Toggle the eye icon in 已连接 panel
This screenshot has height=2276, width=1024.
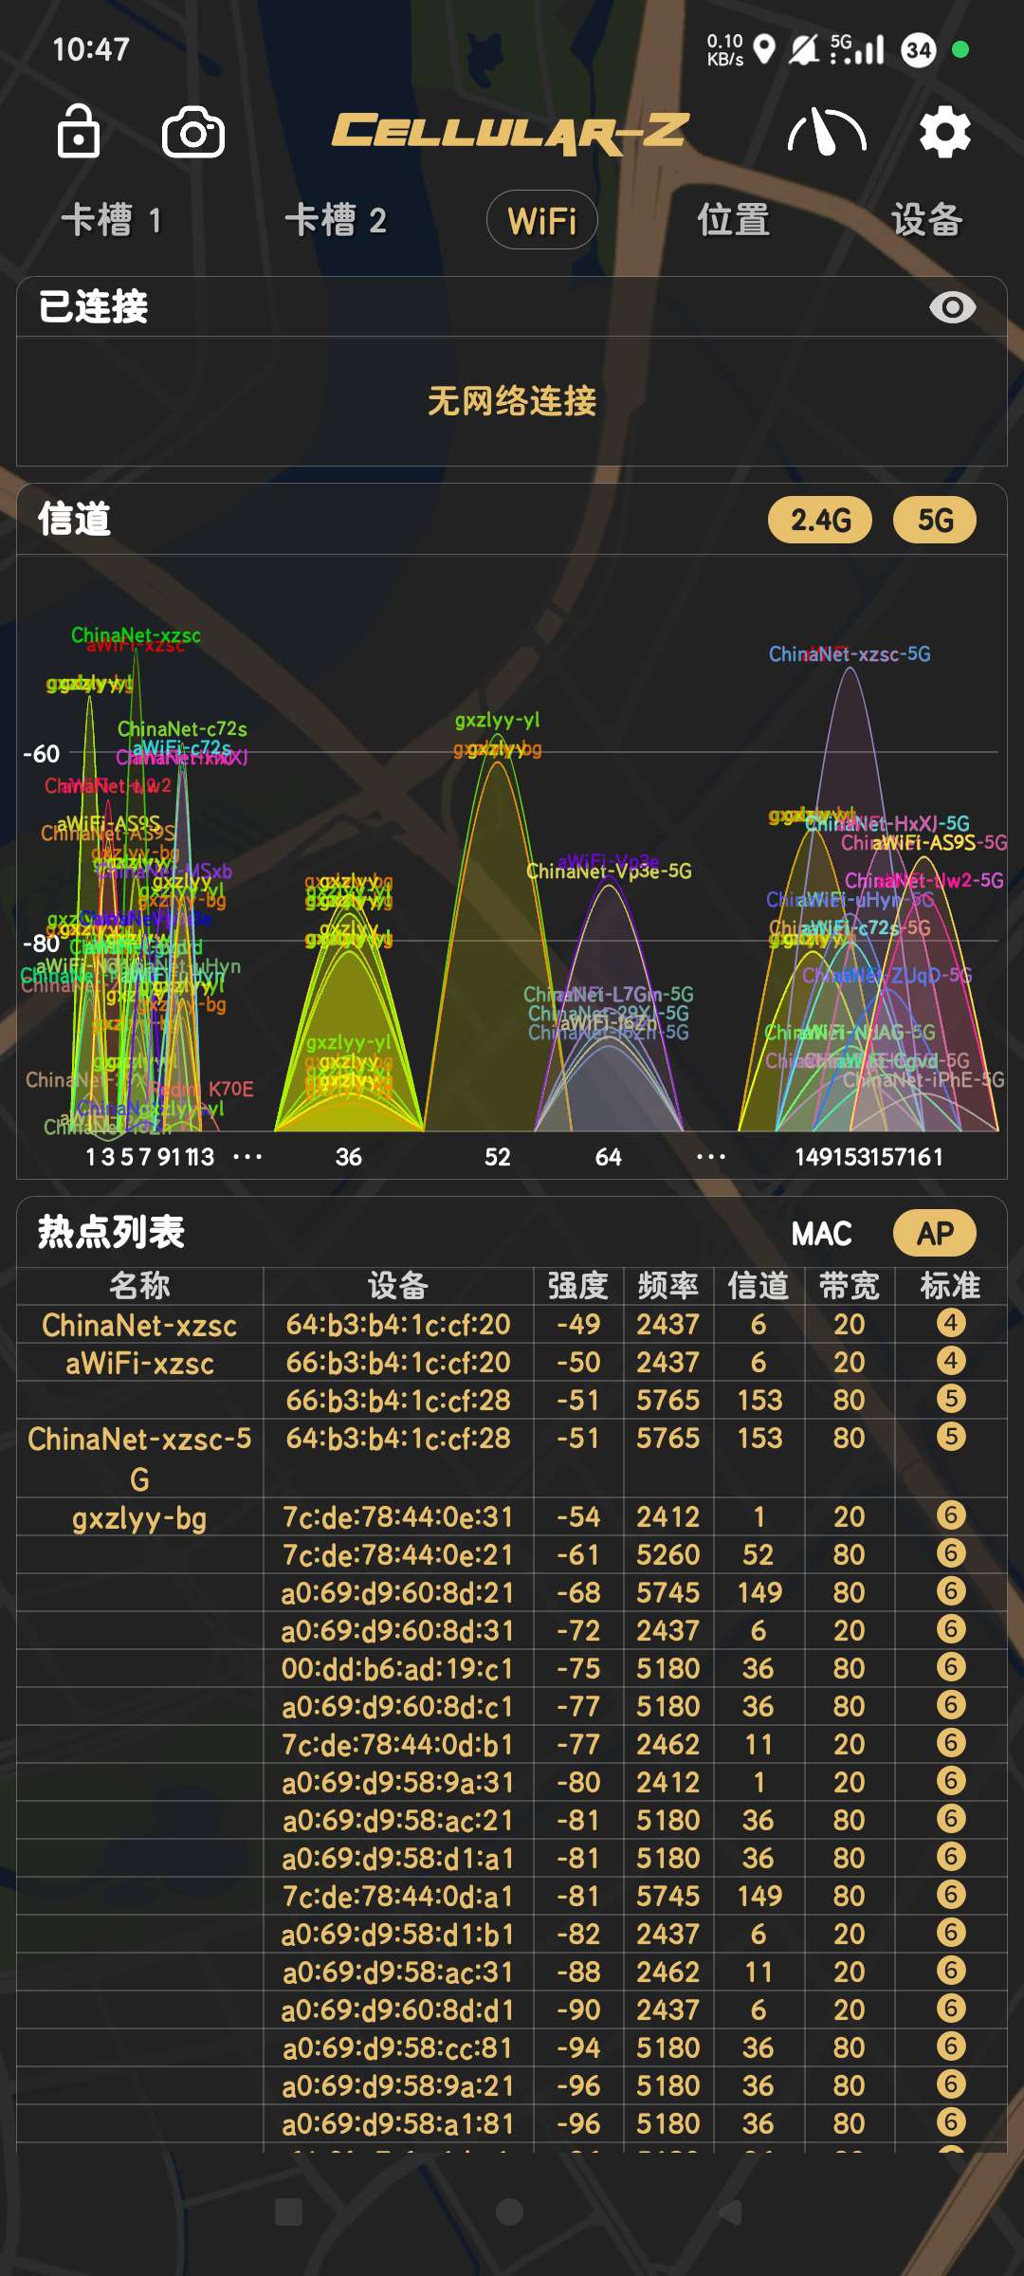(953, 307)
